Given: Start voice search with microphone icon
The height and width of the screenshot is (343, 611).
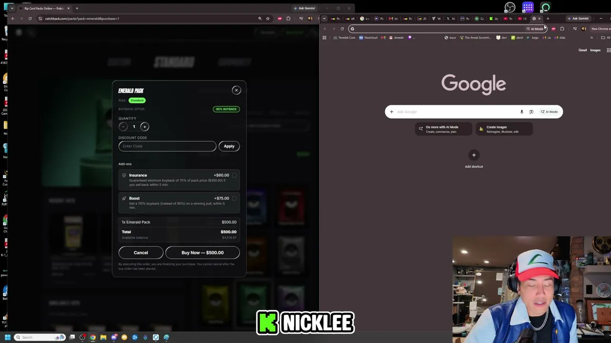Looking at the screenshot, I should click(x=522, y=112).
